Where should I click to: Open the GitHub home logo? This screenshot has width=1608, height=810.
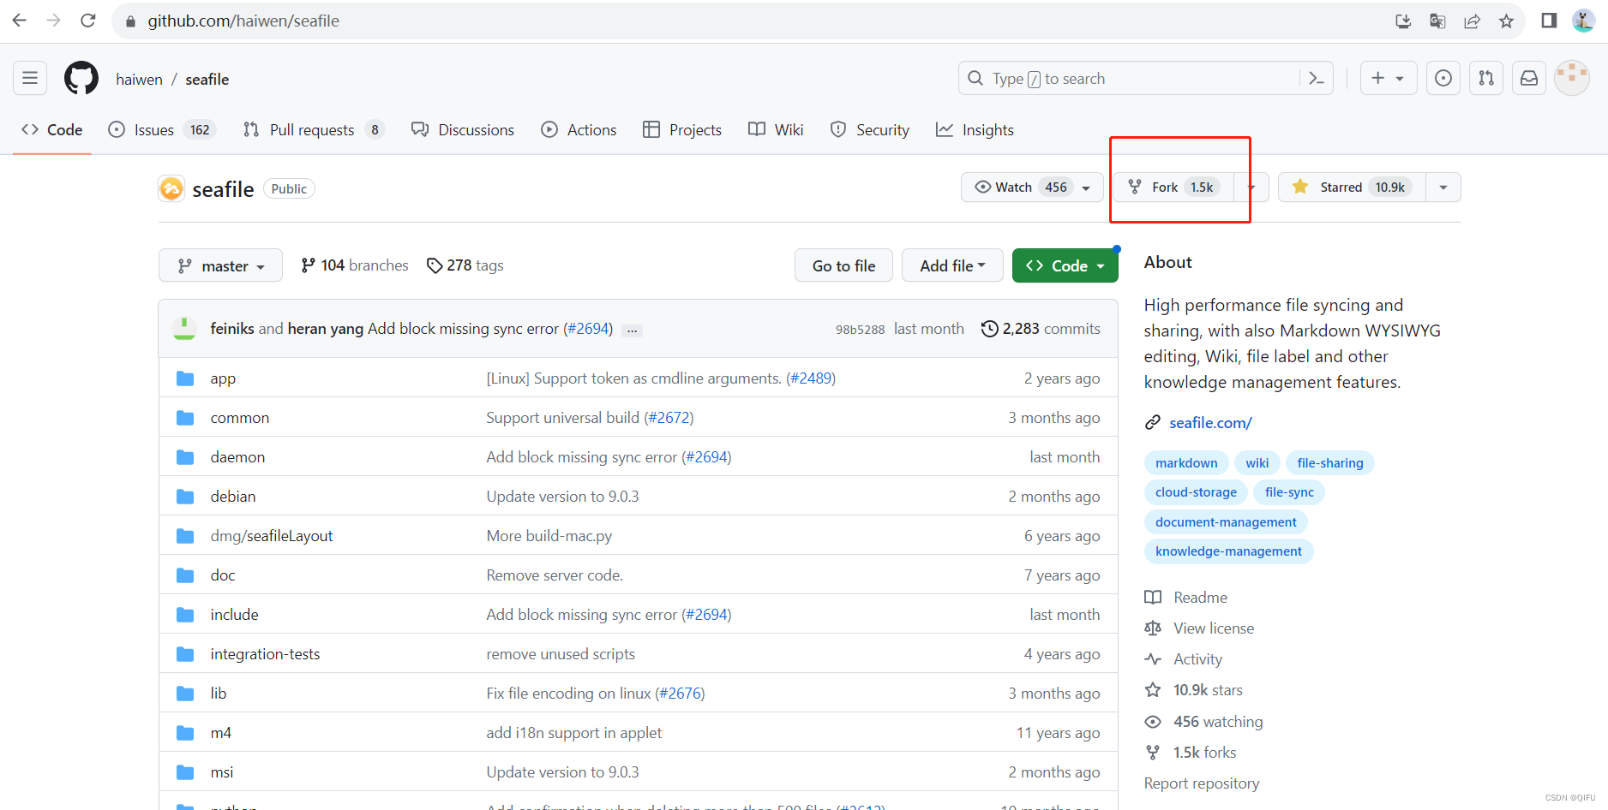pyautogui.click(x=80, y=78)
